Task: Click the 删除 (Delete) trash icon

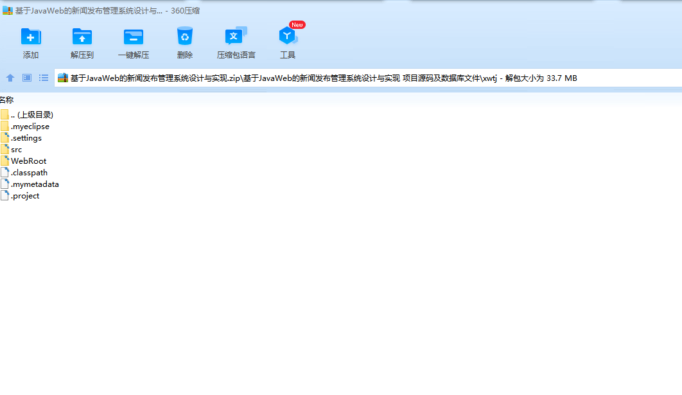Action: coord(185,36)
